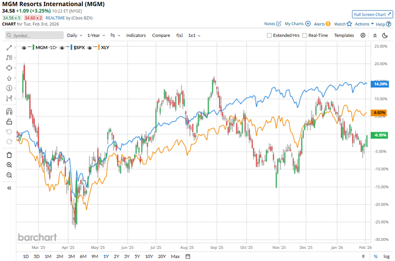Enable the magnet snap mode
Screen dimensions: 395x261
(9, 111)
